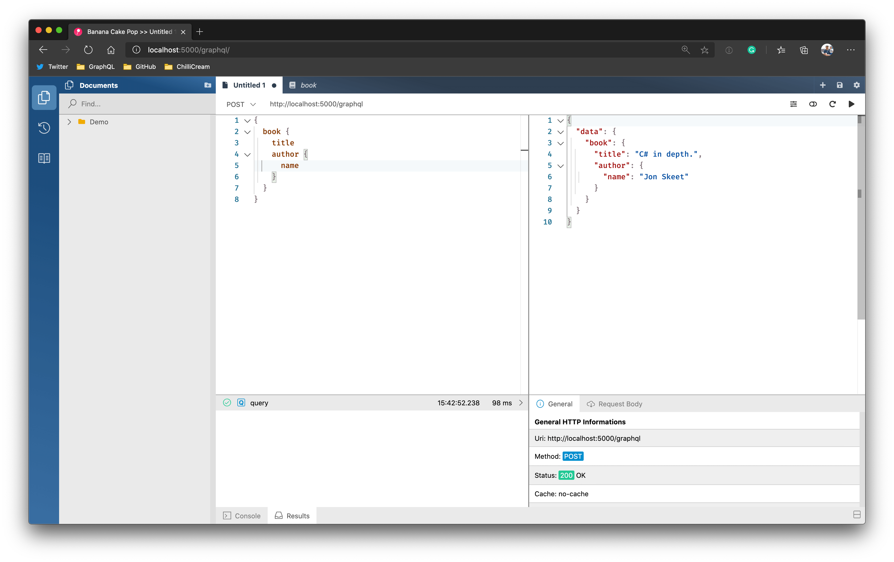The height and width of the screenshot is (562, 894).
Task: Open the request settings sliders icon
Action: pos(793,104)
